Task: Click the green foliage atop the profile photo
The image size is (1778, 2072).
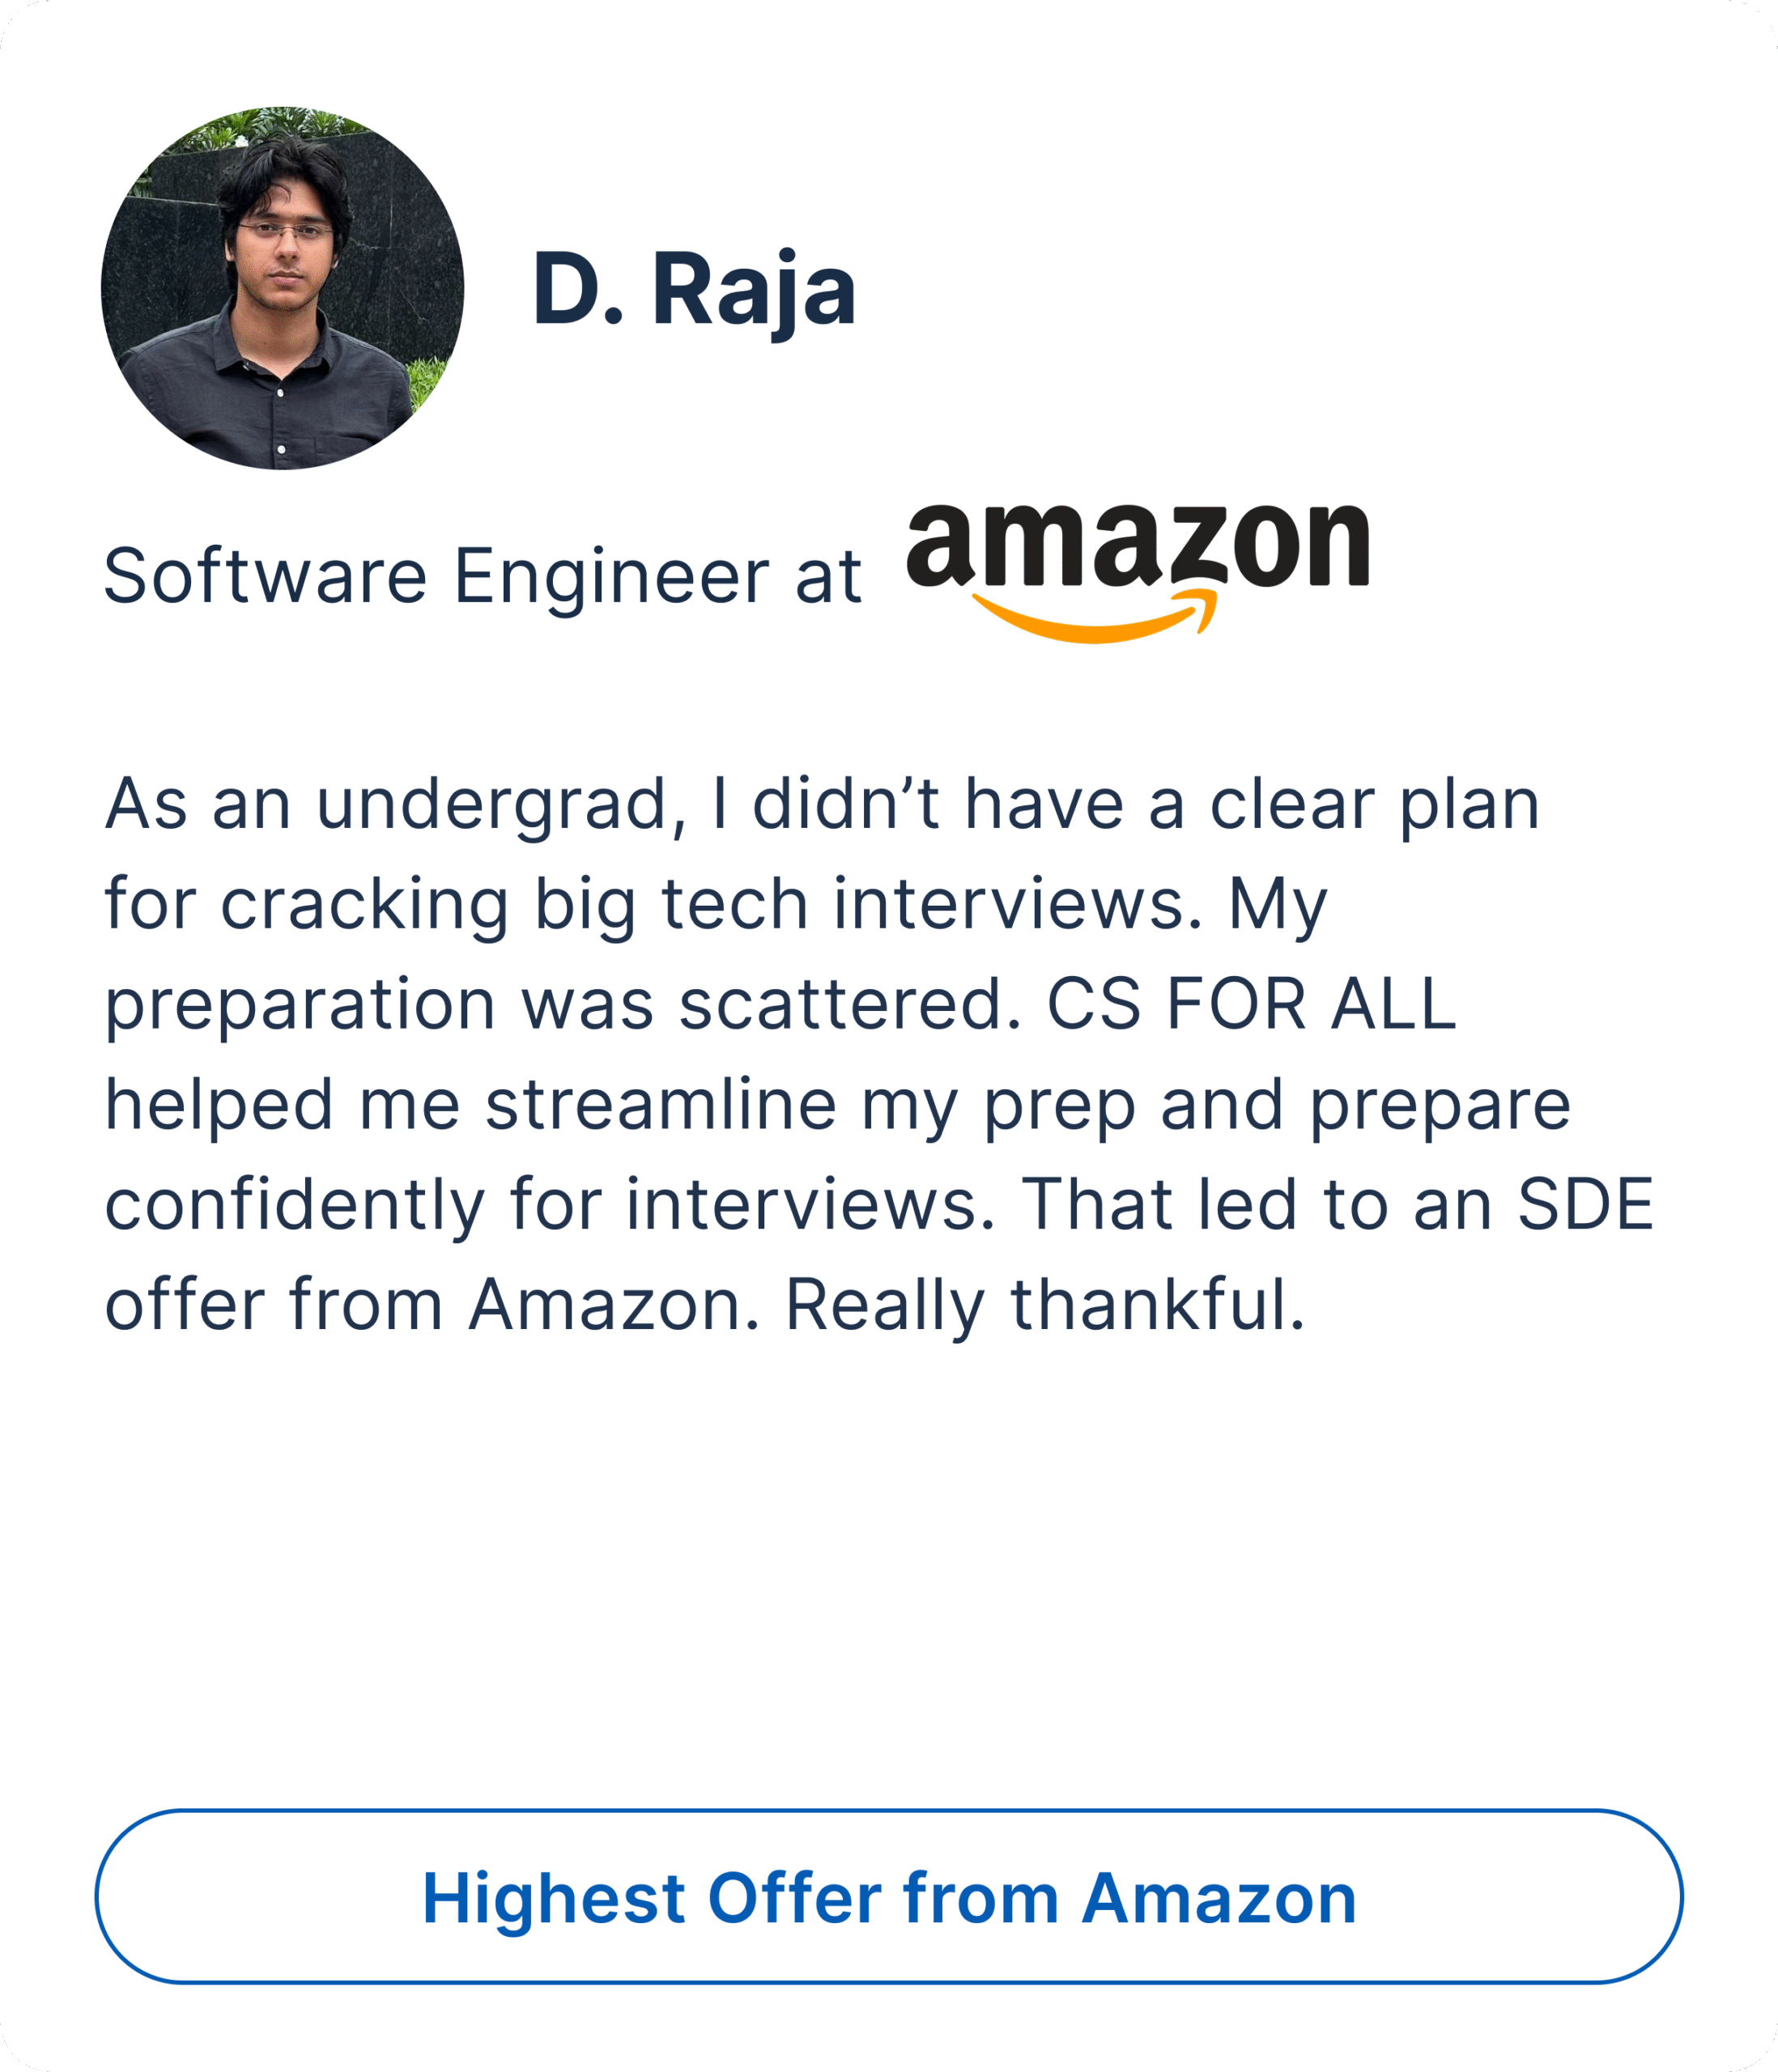Action: [x=270, y=125]
